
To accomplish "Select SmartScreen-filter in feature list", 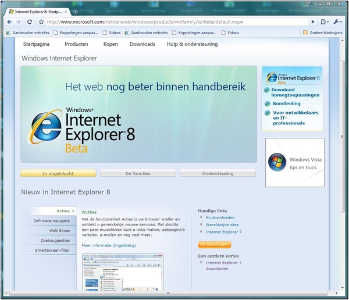I will pos(52,250).
